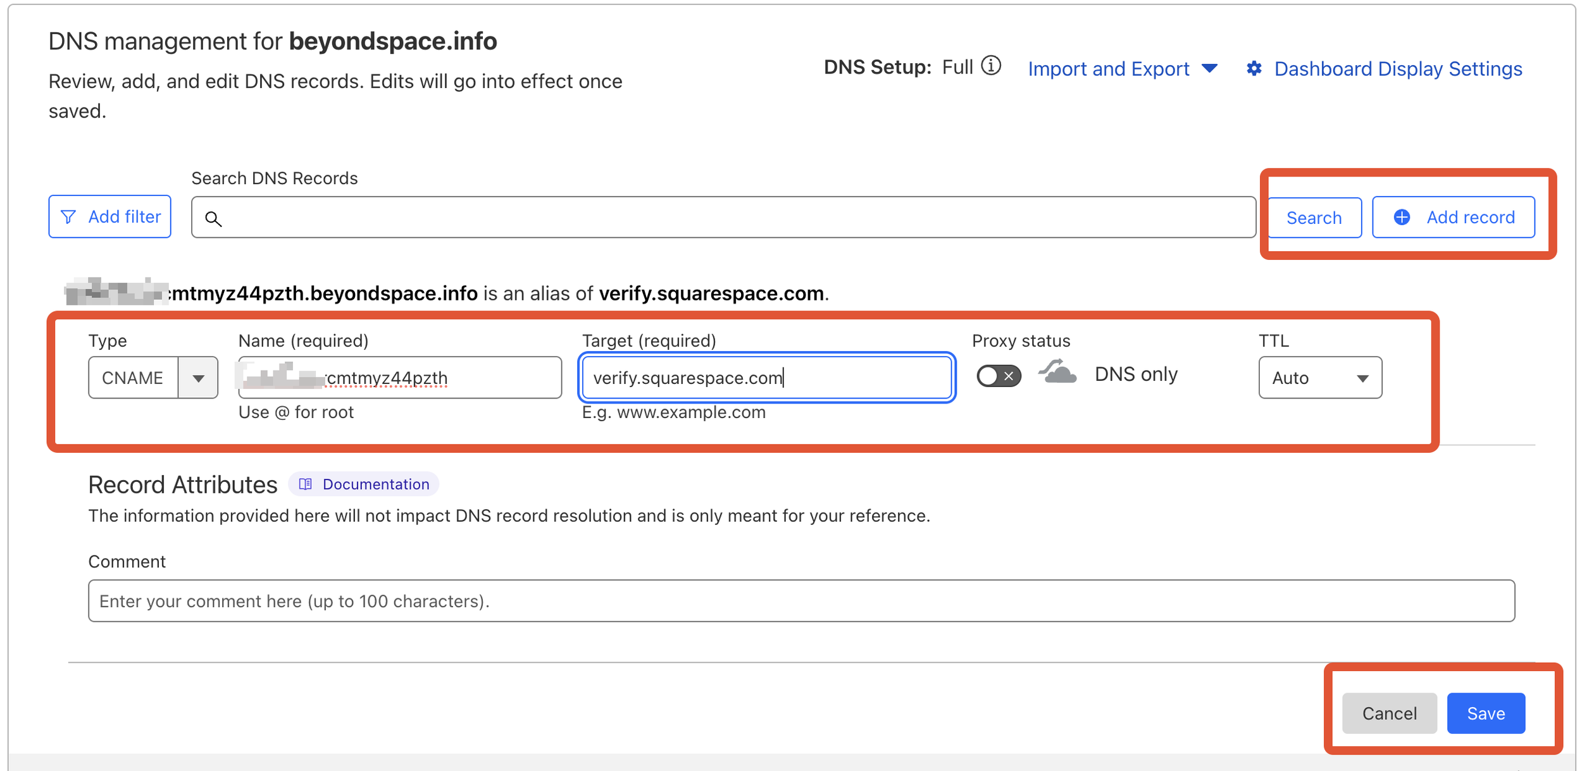Click the Search button next to the search field
The height and width of the screenshot is (771, 1582).
(x=1312, y=217)
